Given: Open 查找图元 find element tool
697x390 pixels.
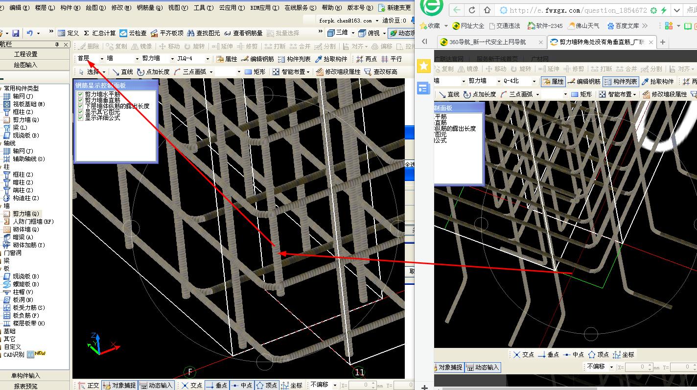Looking at the screenshot, I should tap(204, 33).
